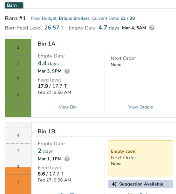This screenshot has height=194, width=176.
Task: Click the barn Empty Date help icon
Action: click(x=152, y=28)
